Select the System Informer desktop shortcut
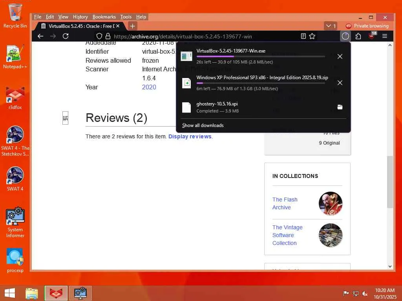402x301 pixels. pyautogui.click(x=15, y=223)
